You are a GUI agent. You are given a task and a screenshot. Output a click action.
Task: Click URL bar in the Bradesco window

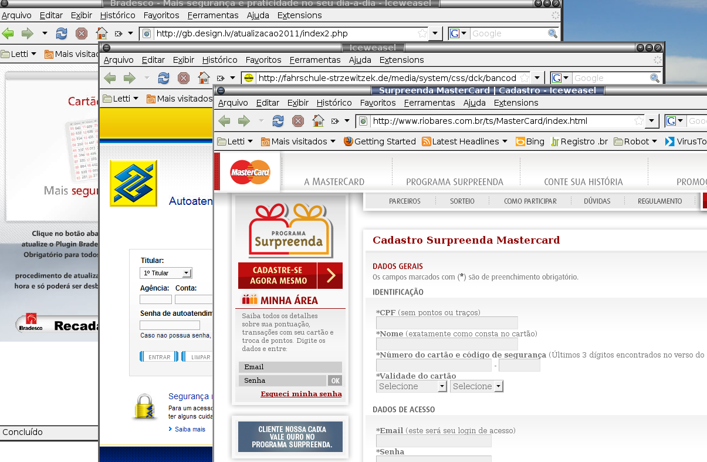pos(285,33)
